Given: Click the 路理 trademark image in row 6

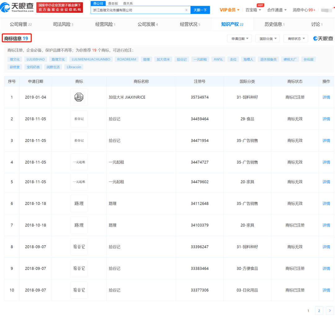Looking at the screenshot, I should [79, 203].
